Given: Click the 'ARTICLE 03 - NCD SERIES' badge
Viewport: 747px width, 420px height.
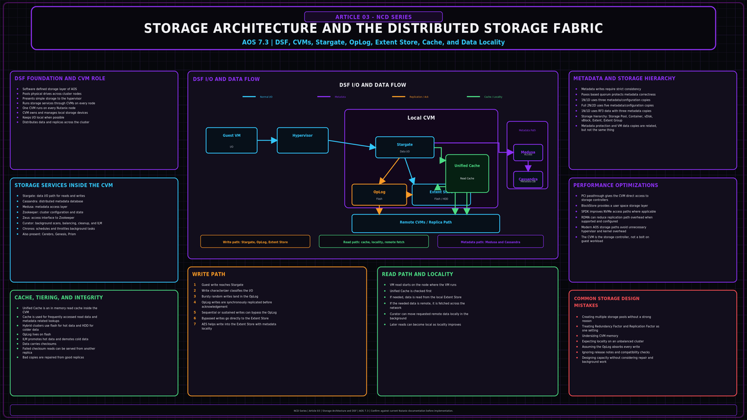Looking at the screenshot, I should [x=374, y=17].
